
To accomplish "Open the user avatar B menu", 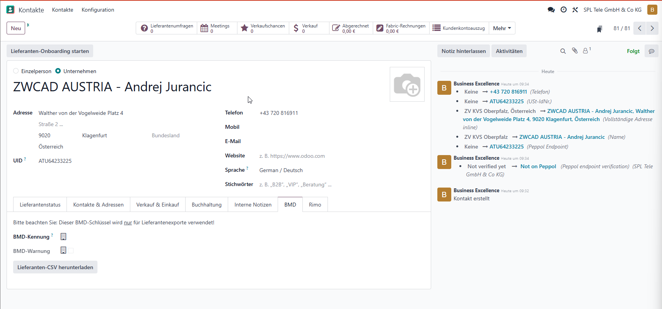I will click(652, 10).
